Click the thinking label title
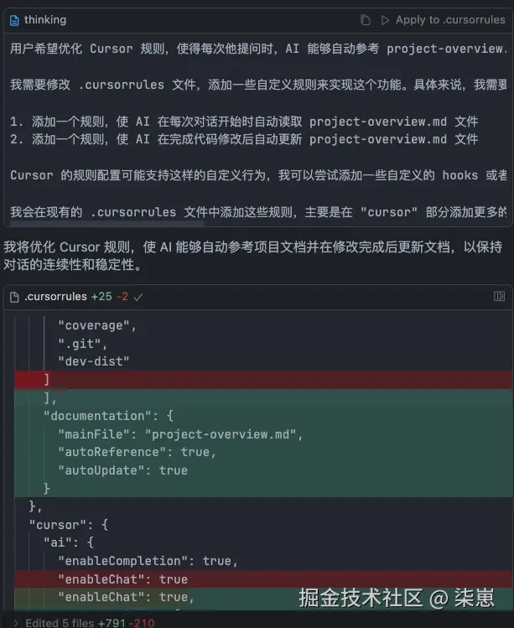 [45, 19]
